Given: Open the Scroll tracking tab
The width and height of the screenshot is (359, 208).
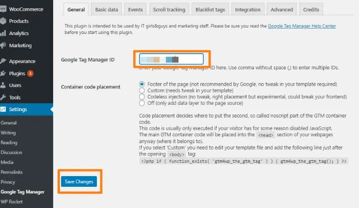Looking at the screenshot, I should click(169, 9).
